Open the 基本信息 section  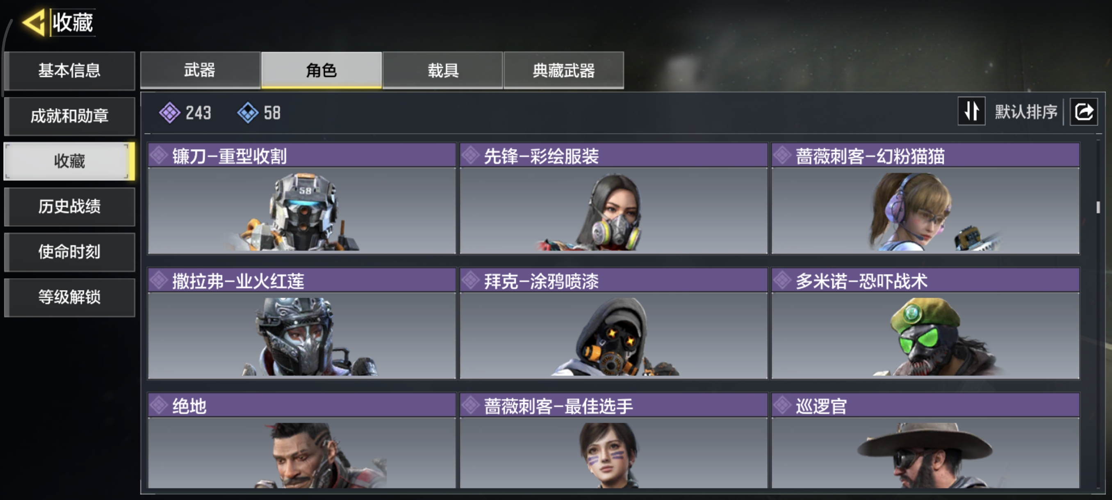70,70
